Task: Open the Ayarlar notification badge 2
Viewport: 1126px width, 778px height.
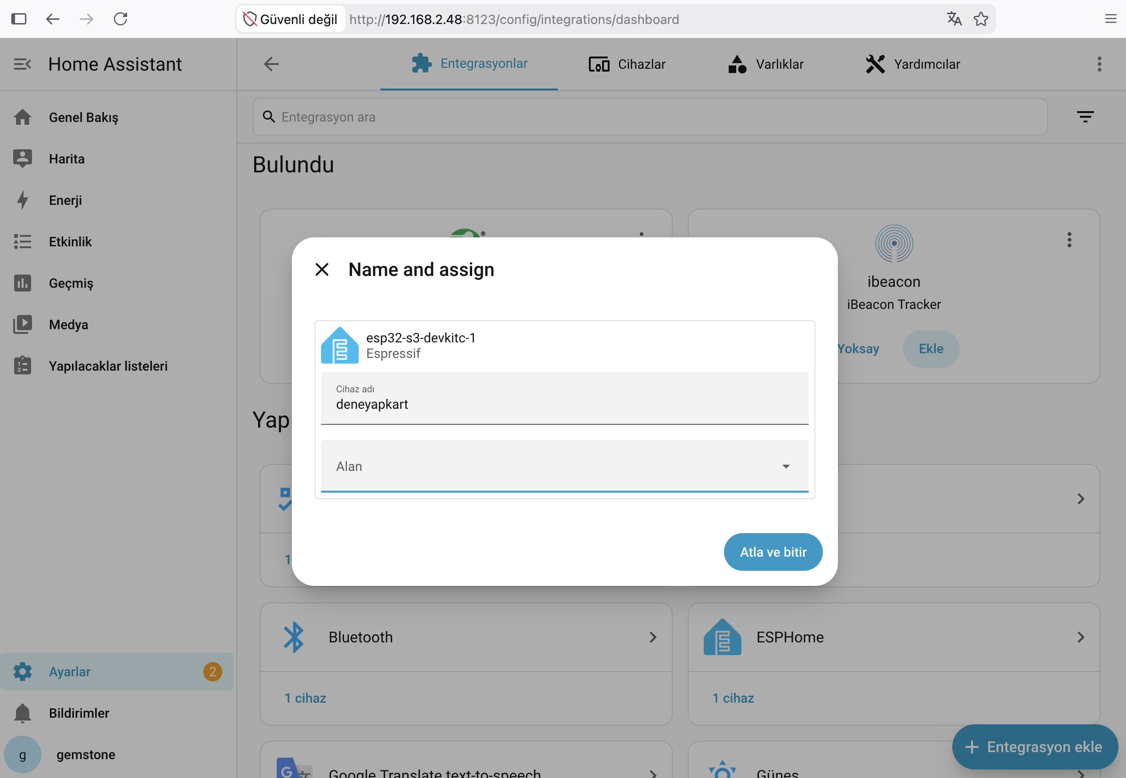Action: point(212,672)
